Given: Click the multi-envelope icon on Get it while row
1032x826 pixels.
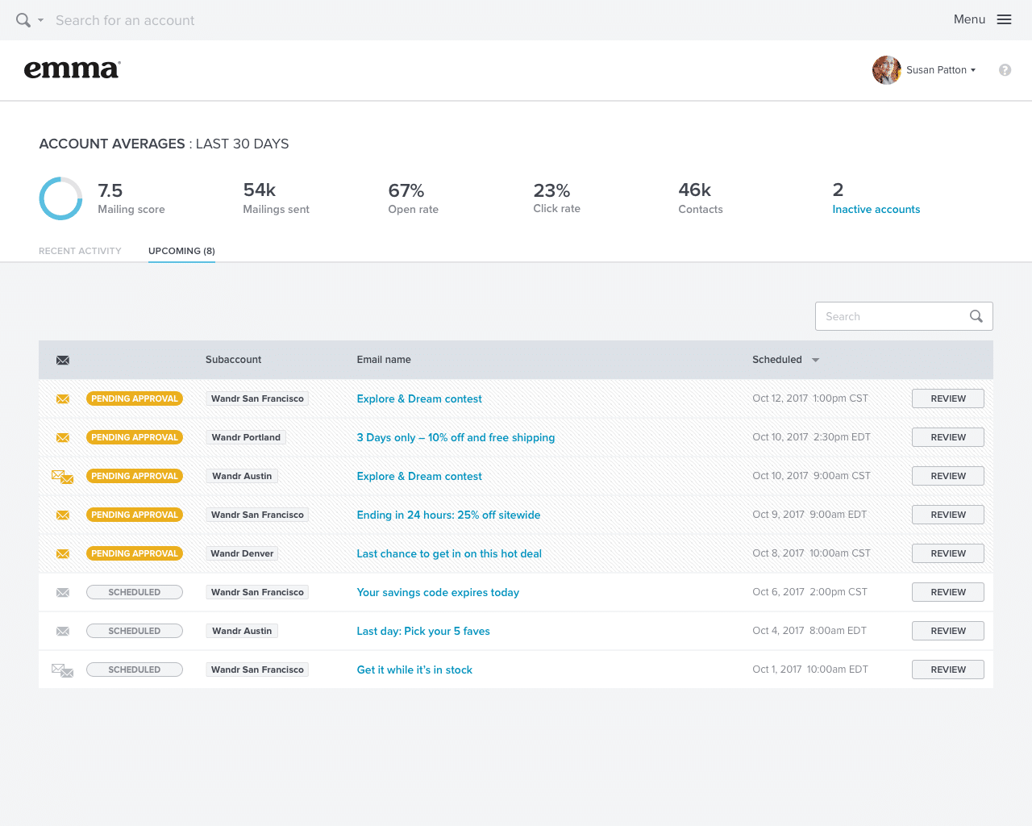Looking at the screenshot, I should (62, 670).
